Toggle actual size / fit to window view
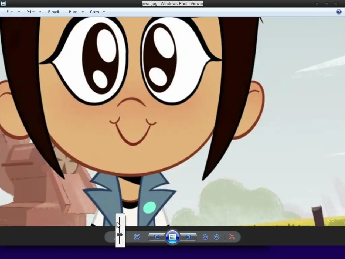The height and width of the screenshot is (259, 345). coord(137,237)
